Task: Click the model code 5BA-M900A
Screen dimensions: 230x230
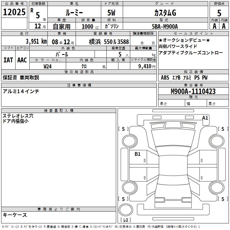Action: coord(165,26)
